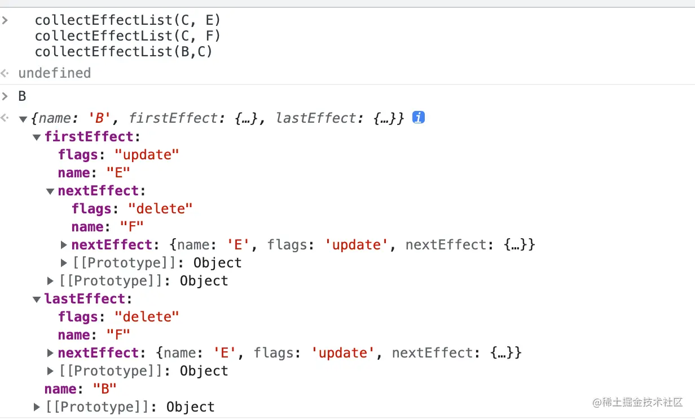This screenshot has width=695, height=420.
Task: Collapse the firstEffect property
Action: coord(37,137)
